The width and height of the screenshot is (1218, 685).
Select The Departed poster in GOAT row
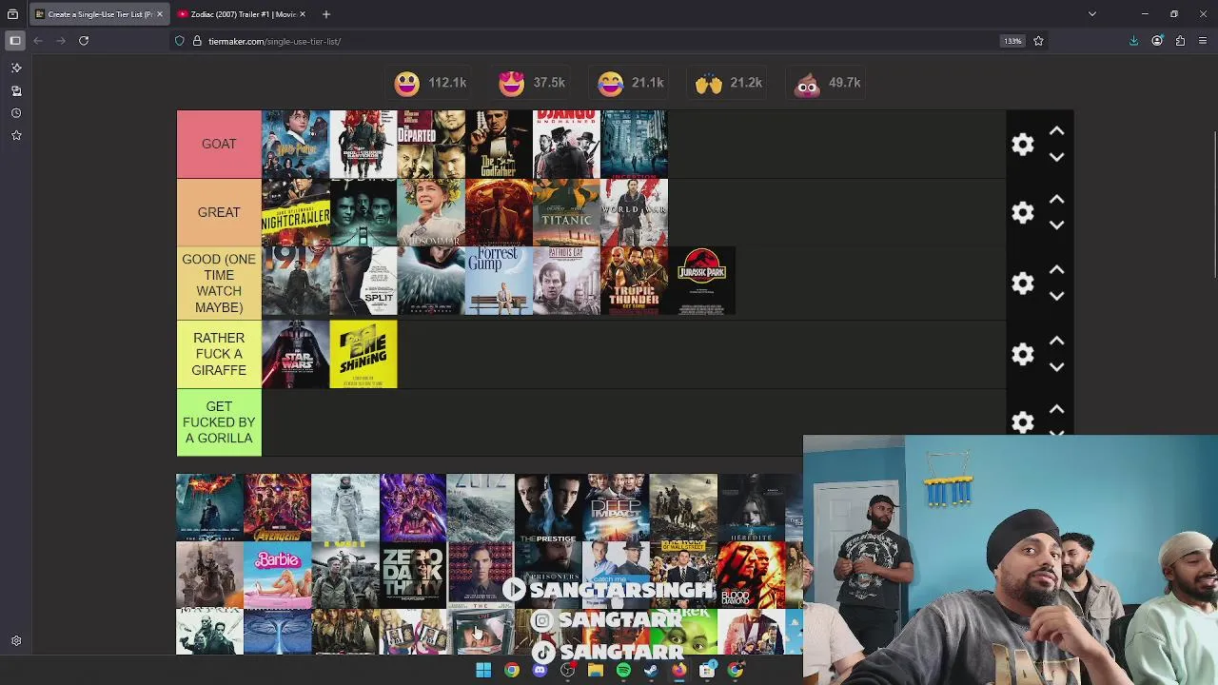(x=431, y=144)
